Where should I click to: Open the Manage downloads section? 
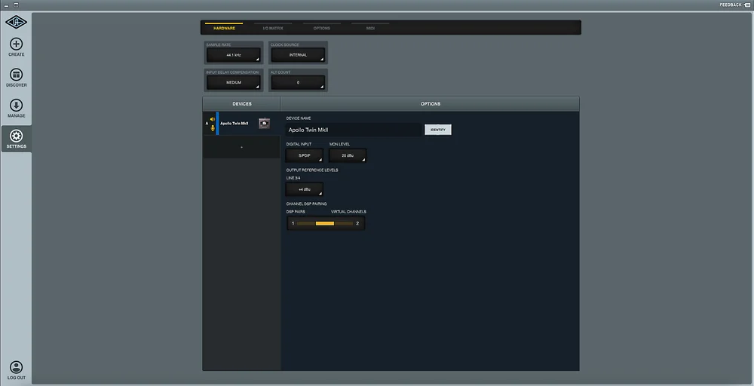click(x=17, y=109)
